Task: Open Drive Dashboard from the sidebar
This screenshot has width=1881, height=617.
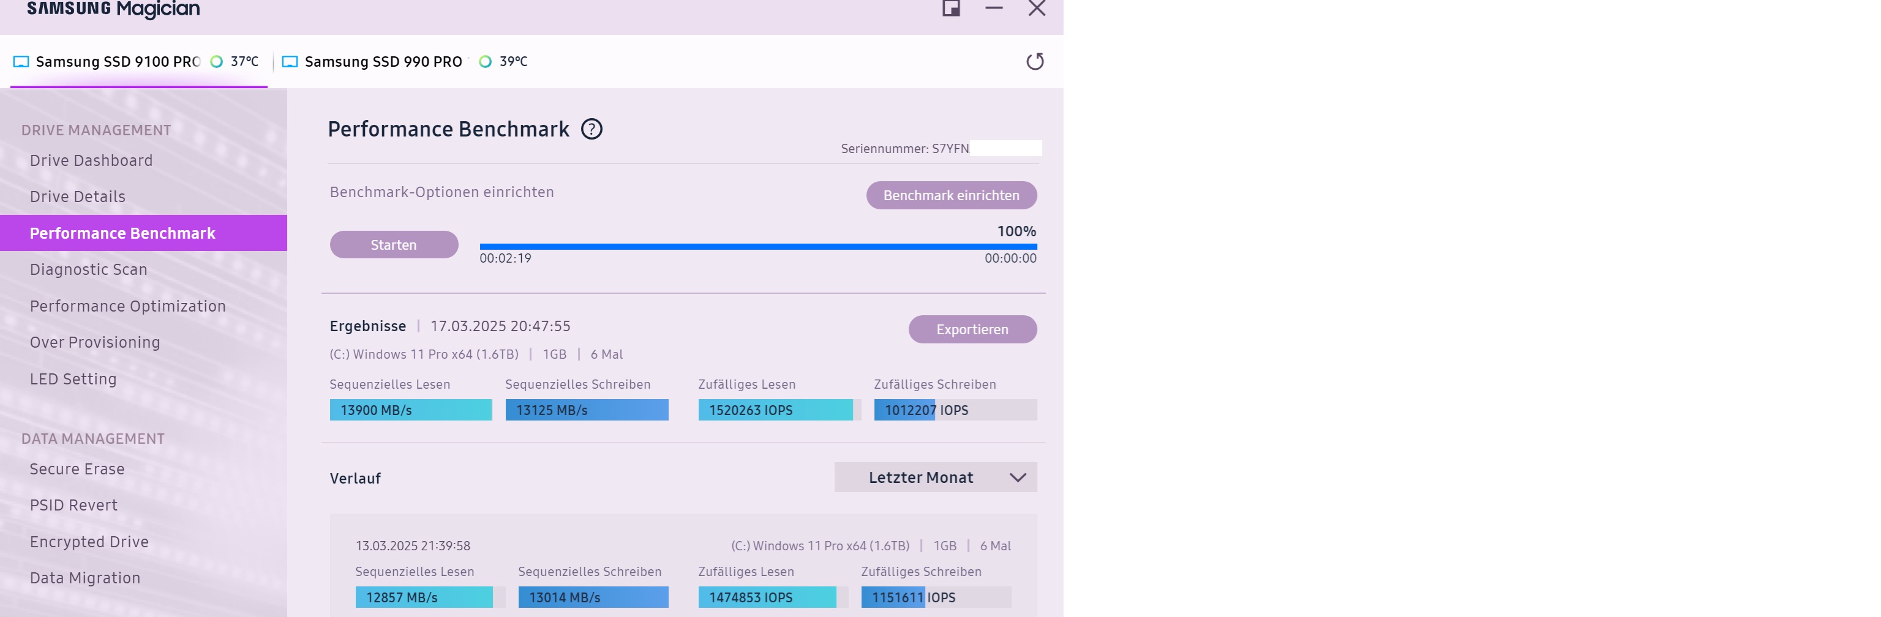Action: click(91, 160)
